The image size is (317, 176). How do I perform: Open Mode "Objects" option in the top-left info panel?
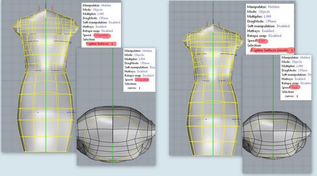(x=98, y=10)
